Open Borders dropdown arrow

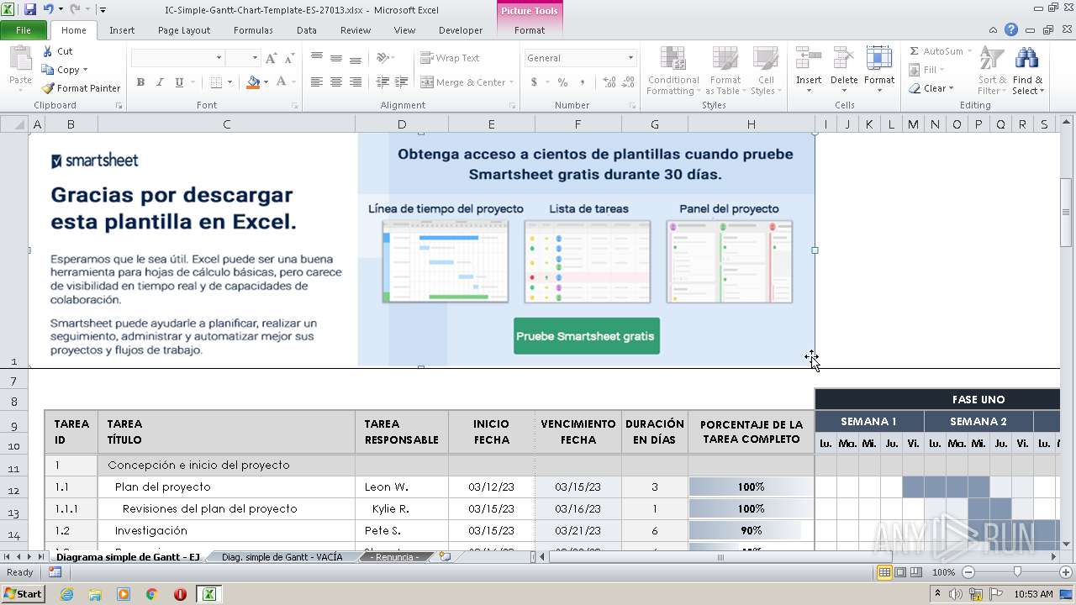229,82
